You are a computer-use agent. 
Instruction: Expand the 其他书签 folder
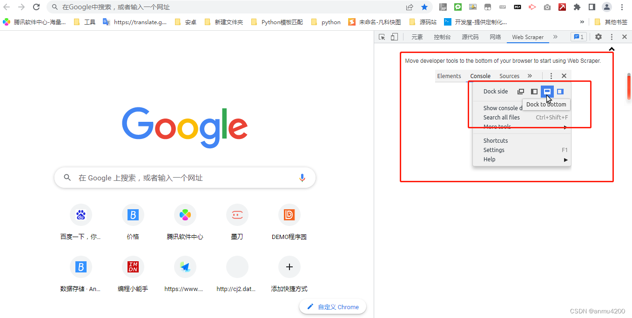point(611,22)
